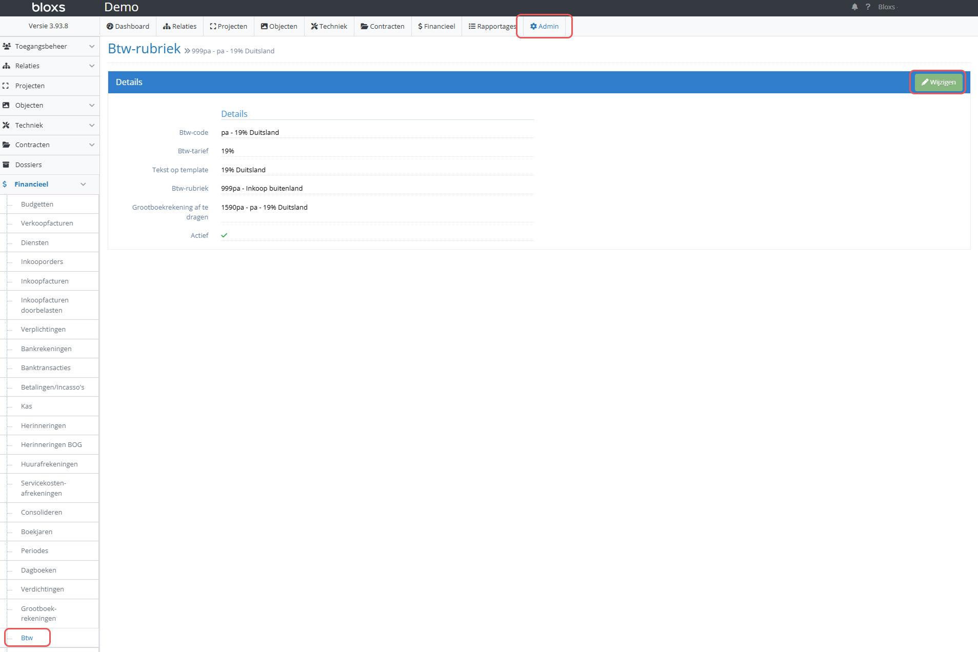Open the Projecten top navigation tab
This screenshot has width=978, height=652.
pos(228,26)
